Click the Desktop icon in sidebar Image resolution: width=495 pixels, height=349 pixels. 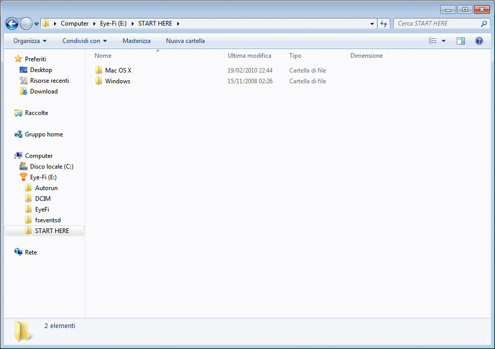[23, 70]
